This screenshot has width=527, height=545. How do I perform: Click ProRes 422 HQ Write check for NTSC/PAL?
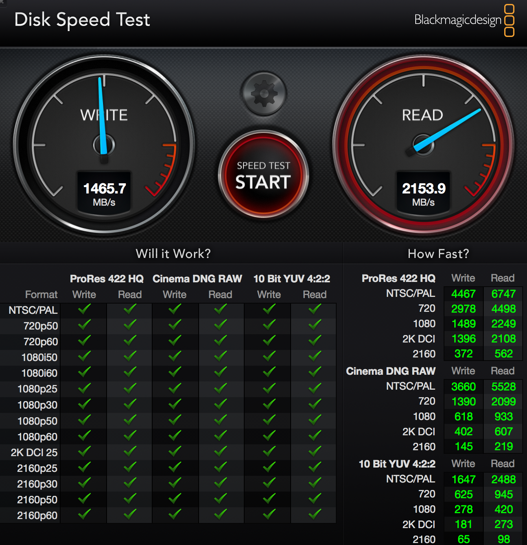pyautogui.click(x=84, y=309)
